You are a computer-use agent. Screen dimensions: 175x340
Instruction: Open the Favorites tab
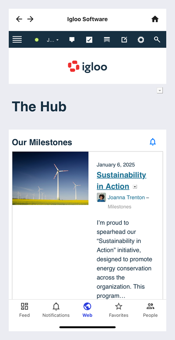tap(119, 310)
